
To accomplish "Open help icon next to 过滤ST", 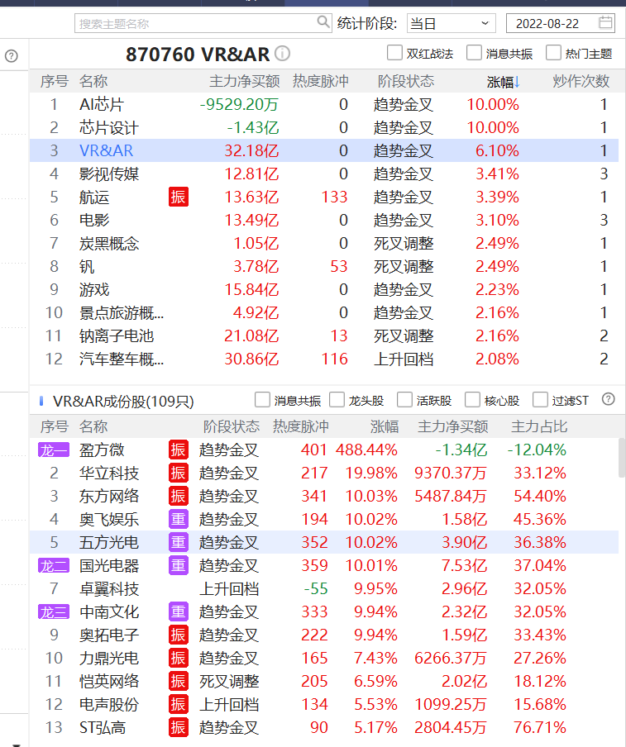I will [609, 399].
